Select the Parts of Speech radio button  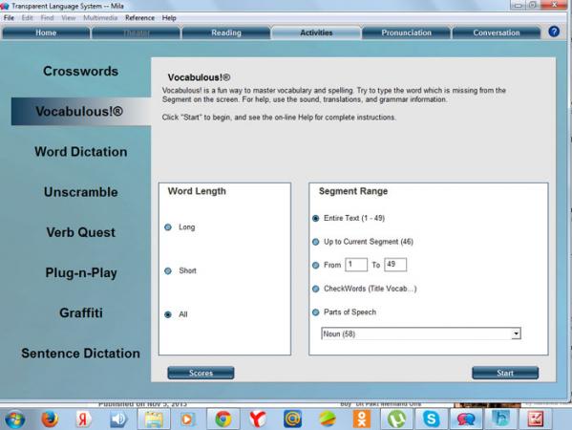316,312
